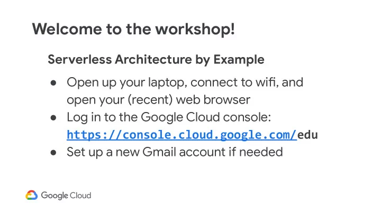Click the 'Open up your laptop, connect to wifi' line
This screenshot has height=214, width=381.
click(185, 83)
